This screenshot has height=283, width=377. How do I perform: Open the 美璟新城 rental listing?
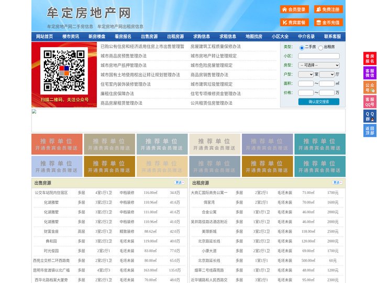click(x=209, y=232)
